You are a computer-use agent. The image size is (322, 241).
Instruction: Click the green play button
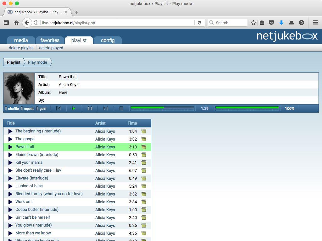74,108
